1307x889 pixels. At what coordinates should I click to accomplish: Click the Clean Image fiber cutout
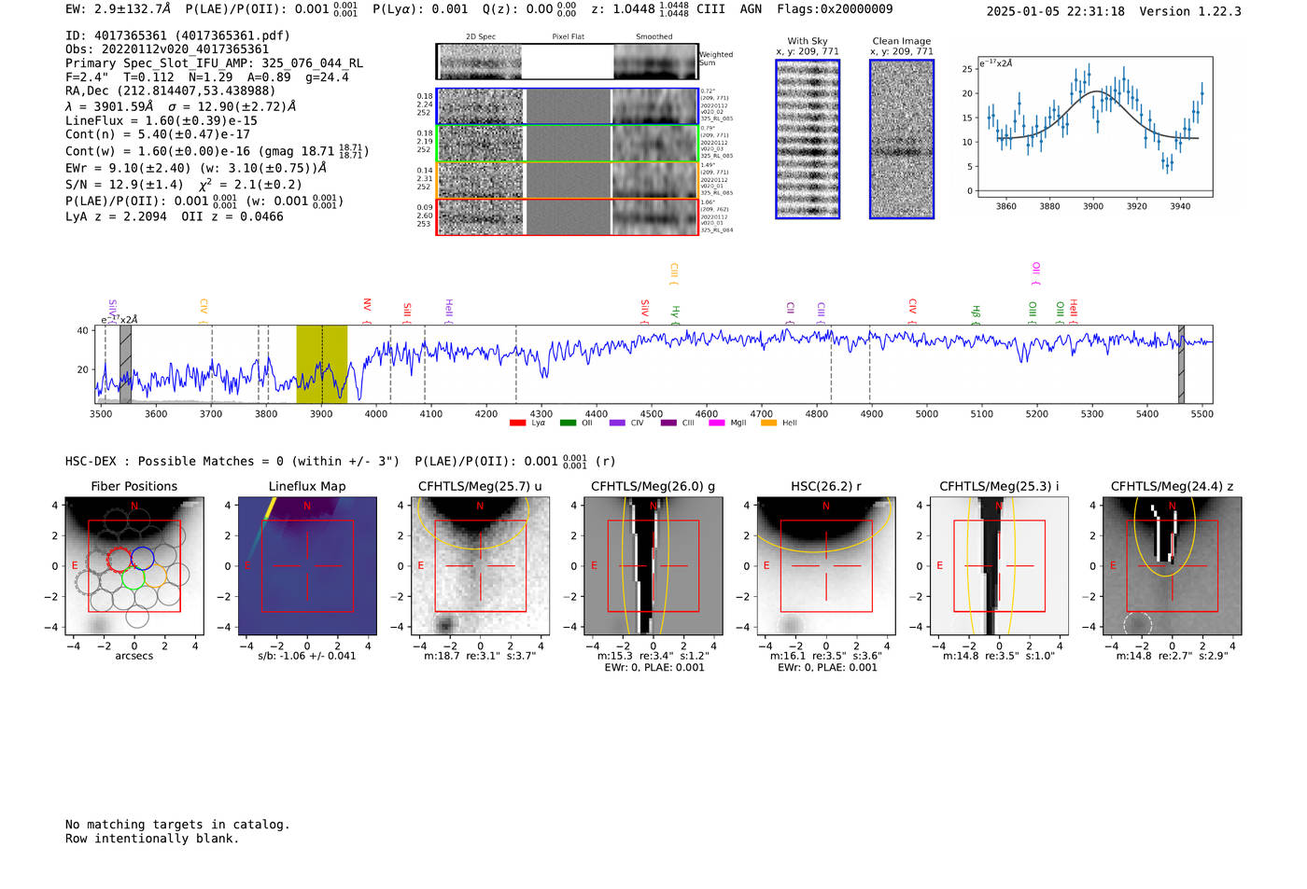click(x=902, y=139)
